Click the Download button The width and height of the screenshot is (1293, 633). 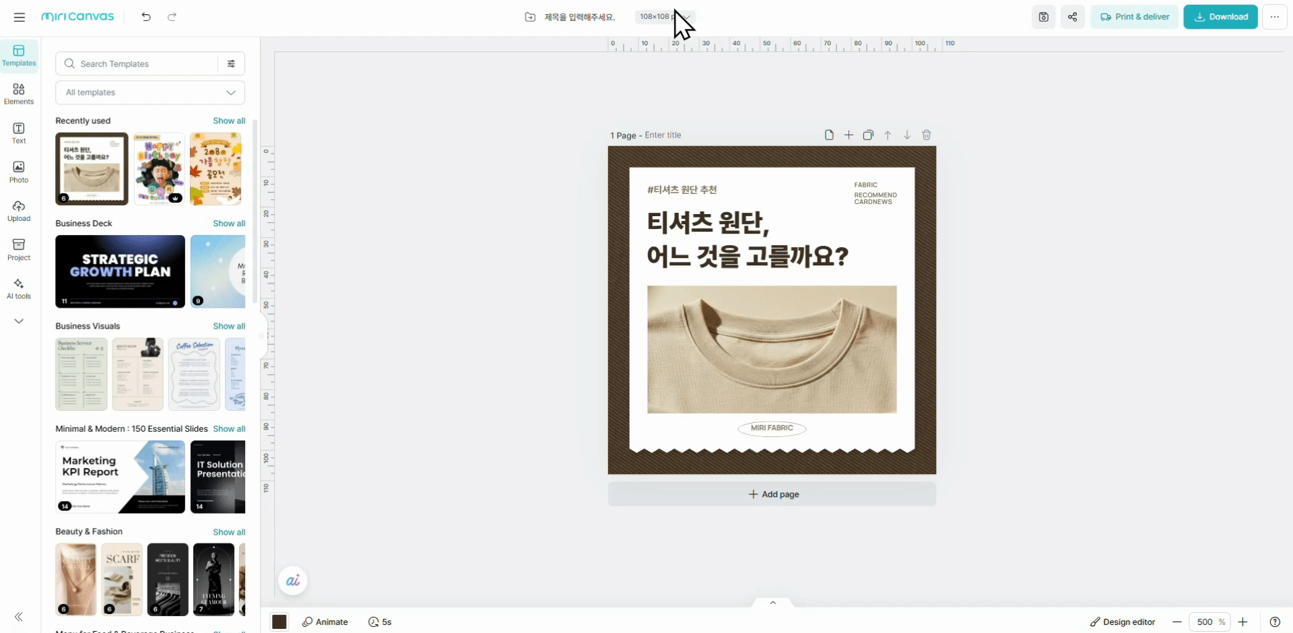point(1220,17)
